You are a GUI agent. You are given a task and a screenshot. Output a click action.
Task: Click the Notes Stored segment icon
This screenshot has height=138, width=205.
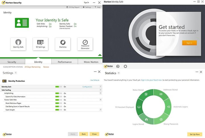click(146, 94)
